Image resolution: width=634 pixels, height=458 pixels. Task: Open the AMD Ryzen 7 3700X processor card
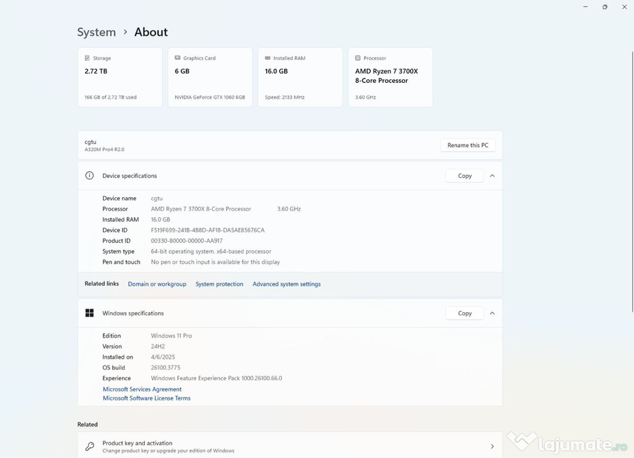pos(391,77)
